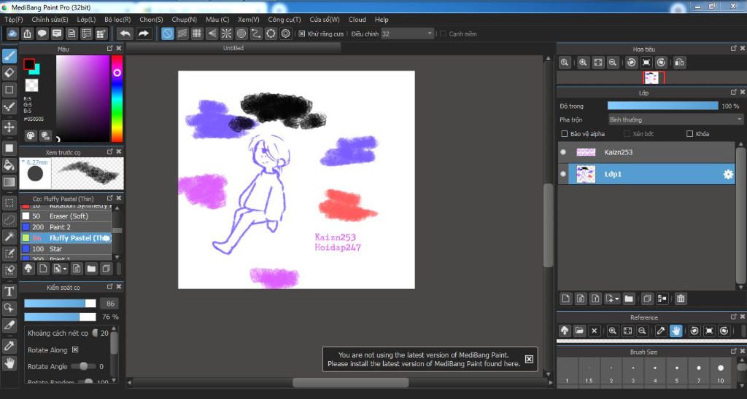The width and height of the screenshot is (747, 399).
Task: Click the Redo arrow
Action: point(144,33)
